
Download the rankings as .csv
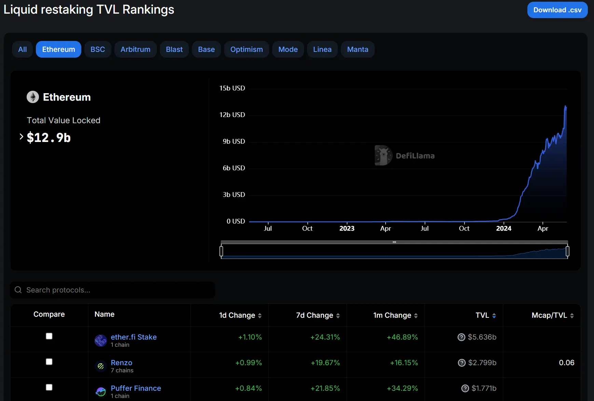(557, 10)
